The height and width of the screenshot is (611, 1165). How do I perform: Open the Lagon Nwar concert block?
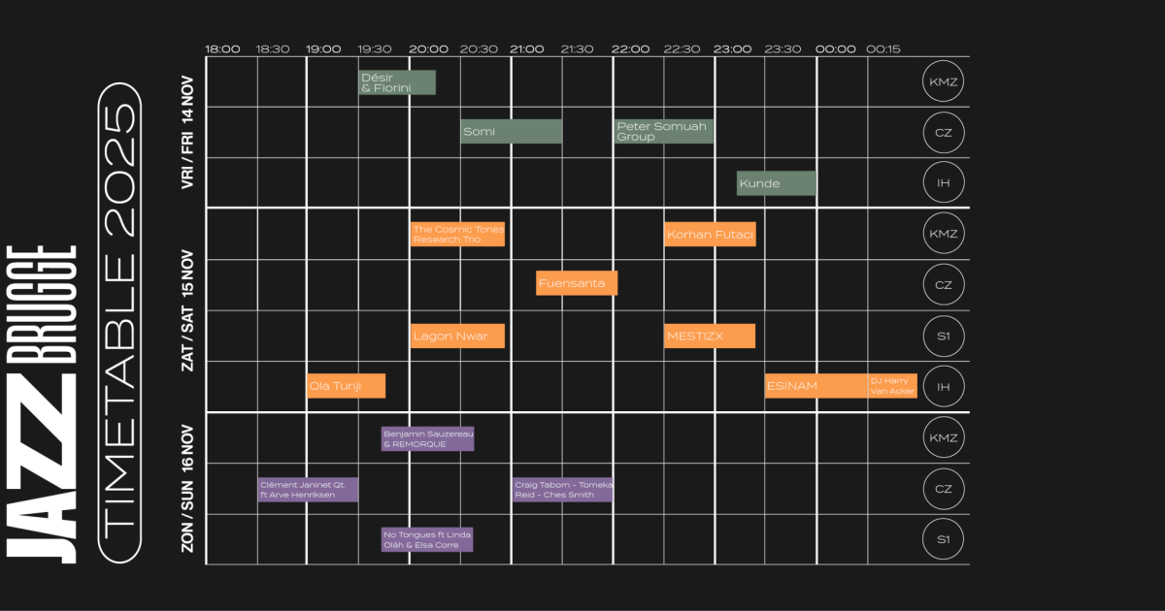tap(457, 336)
